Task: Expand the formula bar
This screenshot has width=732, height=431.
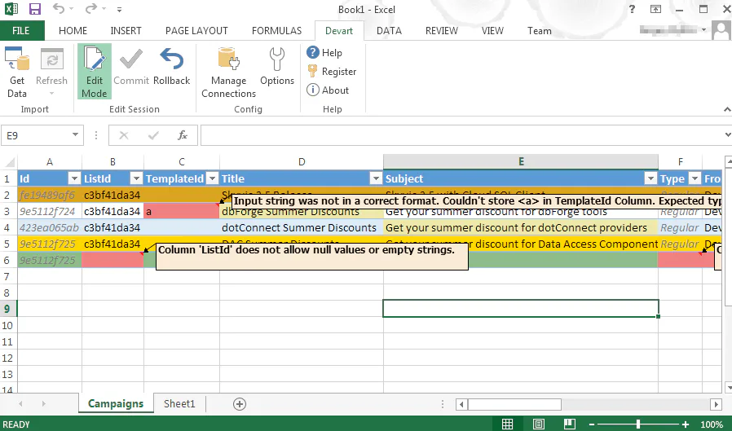Action: [x=727, y=135]
